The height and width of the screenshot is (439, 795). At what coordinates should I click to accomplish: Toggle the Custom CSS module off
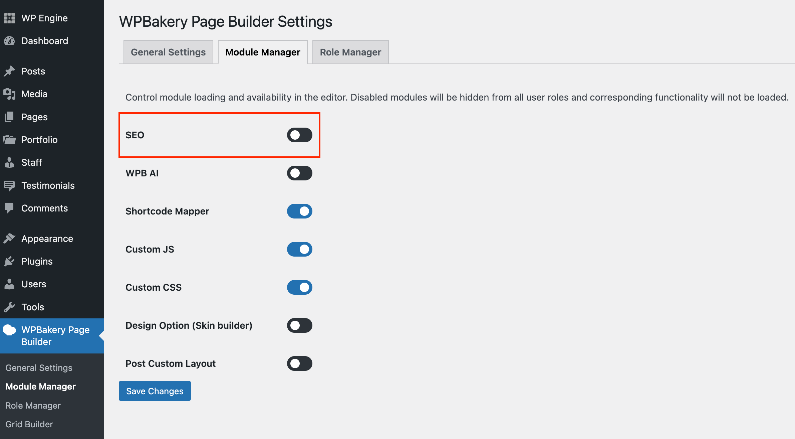pos(300,287)
